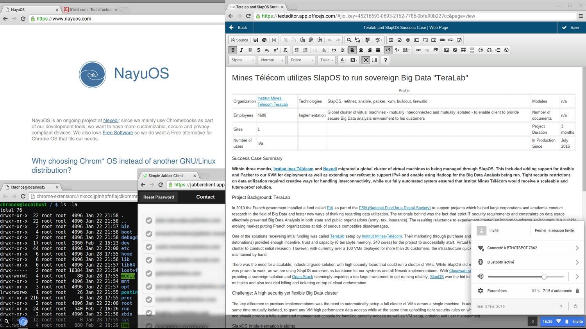The height and width of the screenshot is (329, 586).
Task: Toggle Bold formatting
Action: point(233,50)
